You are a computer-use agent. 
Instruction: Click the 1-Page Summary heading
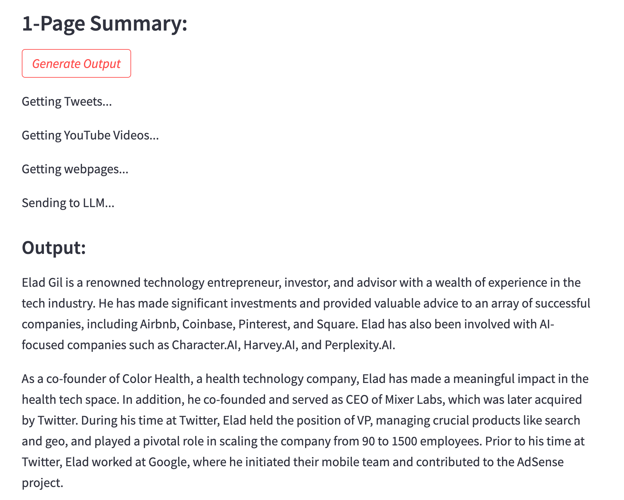[104, 24]
